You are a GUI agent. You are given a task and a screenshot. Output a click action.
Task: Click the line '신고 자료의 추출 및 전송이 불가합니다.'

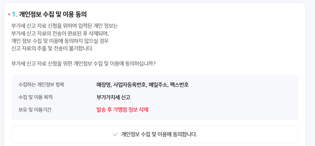[x=52, y=48]
